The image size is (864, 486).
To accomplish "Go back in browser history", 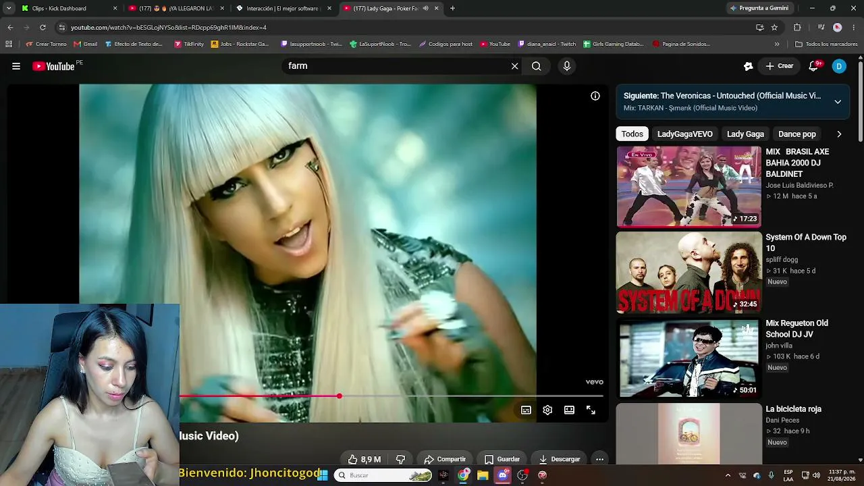I will 10,27.
